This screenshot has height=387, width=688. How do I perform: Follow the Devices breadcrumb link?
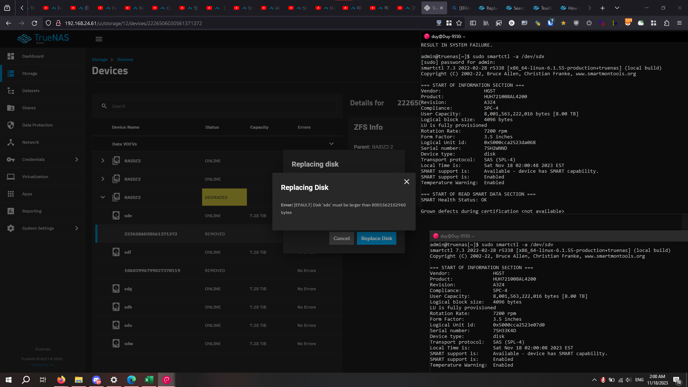click(125, 59)
